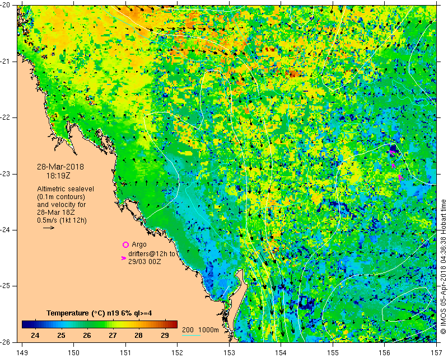Image resolution: width=448 pixels, height=358 pixels.
Task: Click the color bar value 29
Action: point(165,335)
